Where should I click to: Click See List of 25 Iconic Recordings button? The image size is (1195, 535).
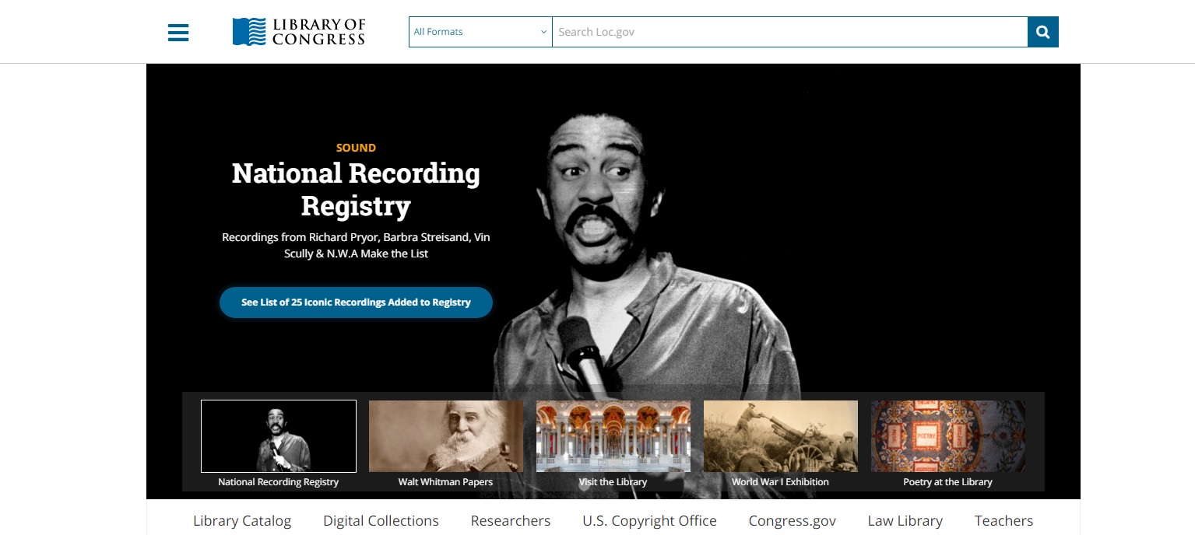tap(356, 302)
